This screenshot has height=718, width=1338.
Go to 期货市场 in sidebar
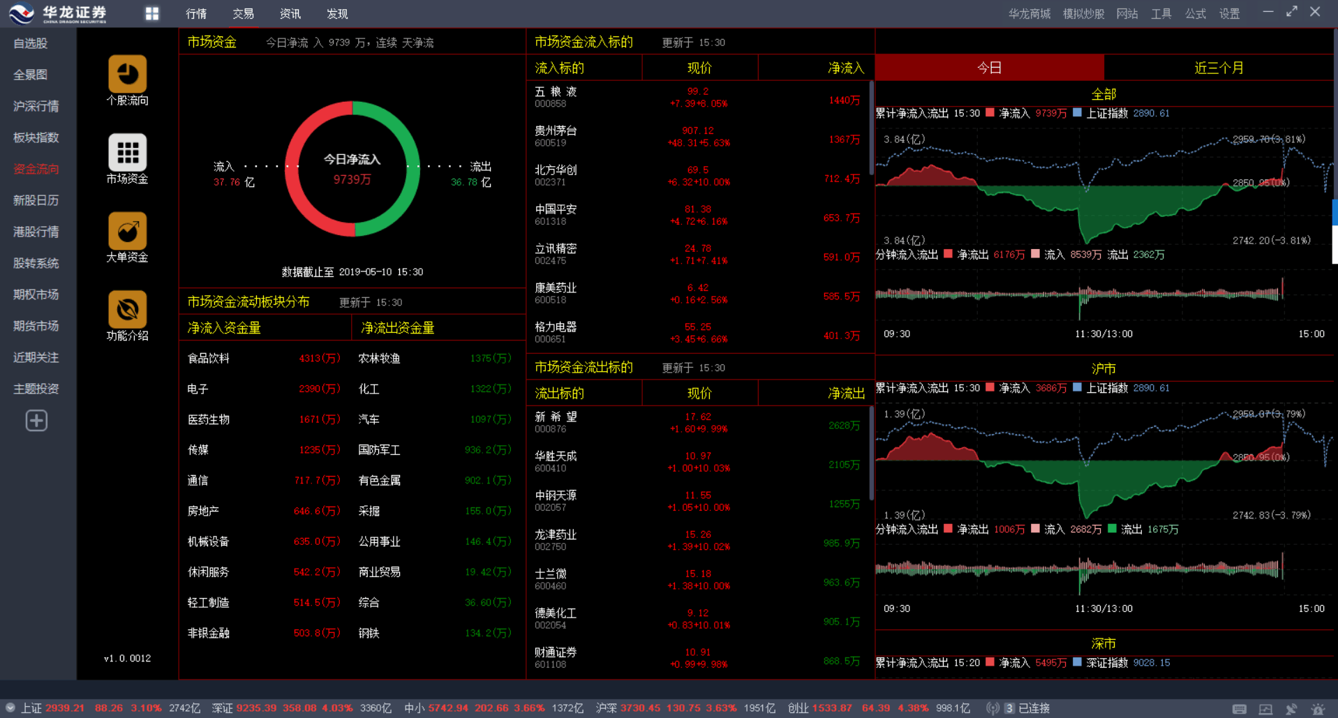click(36, 326)
